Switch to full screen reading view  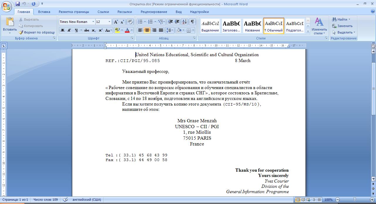(x=303, y=200)
